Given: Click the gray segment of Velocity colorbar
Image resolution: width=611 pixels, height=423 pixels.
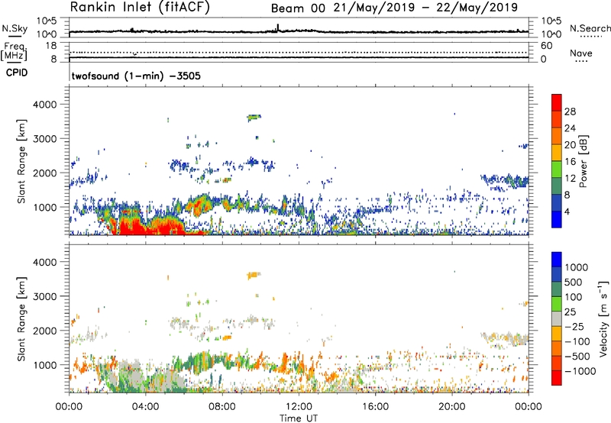Looking at the screenshot, I should (x=557, y=318).
